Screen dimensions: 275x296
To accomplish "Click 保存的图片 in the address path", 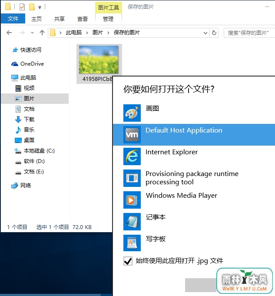I will click(x=127, y=33).
